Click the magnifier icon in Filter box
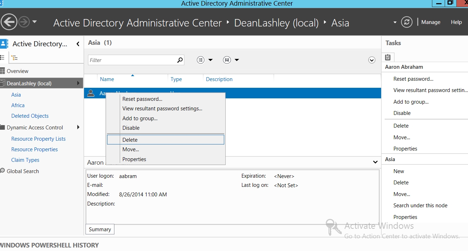468x251 pixels. [180, 60]
